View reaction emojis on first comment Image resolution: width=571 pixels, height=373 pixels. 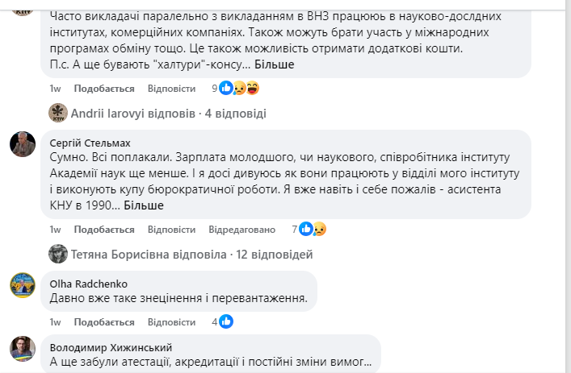[240, 88]
